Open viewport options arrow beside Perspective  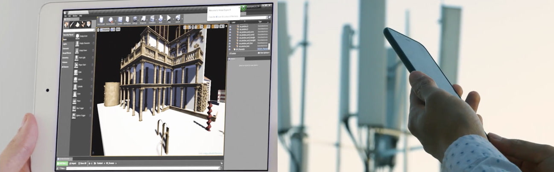98,30
